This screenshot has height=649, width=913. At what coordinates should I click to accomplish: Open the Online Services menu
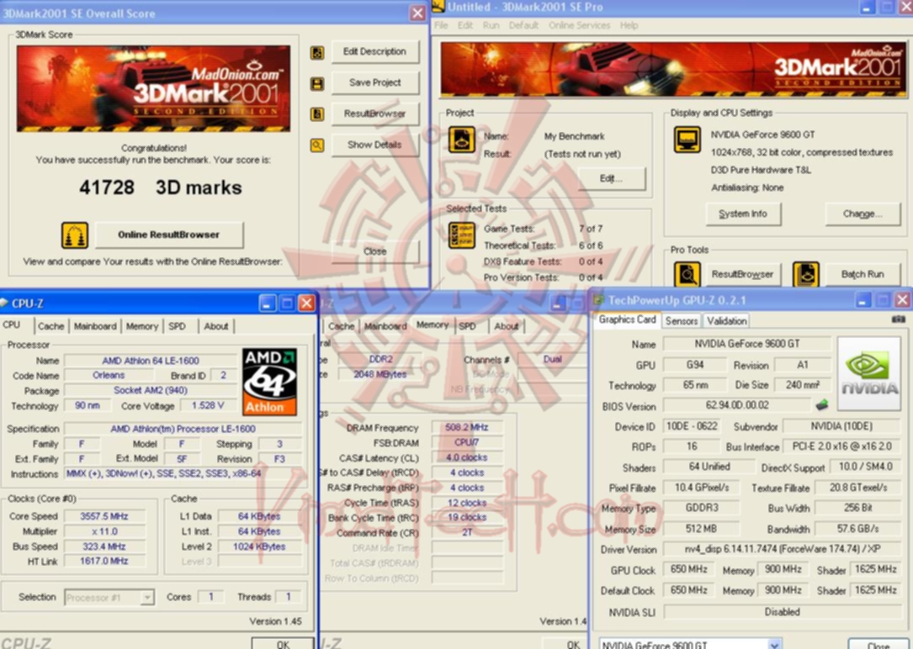tap(580, 25)
